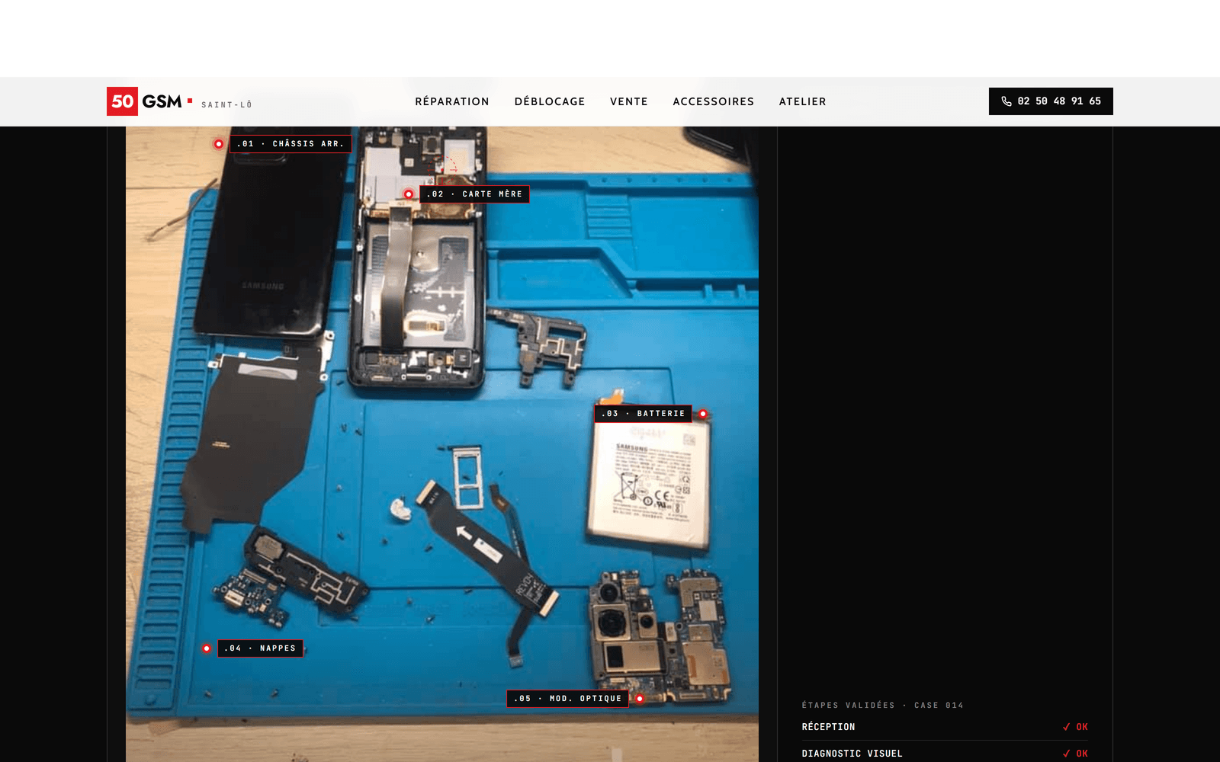The width and height of the screenshot is (1220, 762).
Task: Click the Saint-Lô text beside the logo
Action: [226, 104]
